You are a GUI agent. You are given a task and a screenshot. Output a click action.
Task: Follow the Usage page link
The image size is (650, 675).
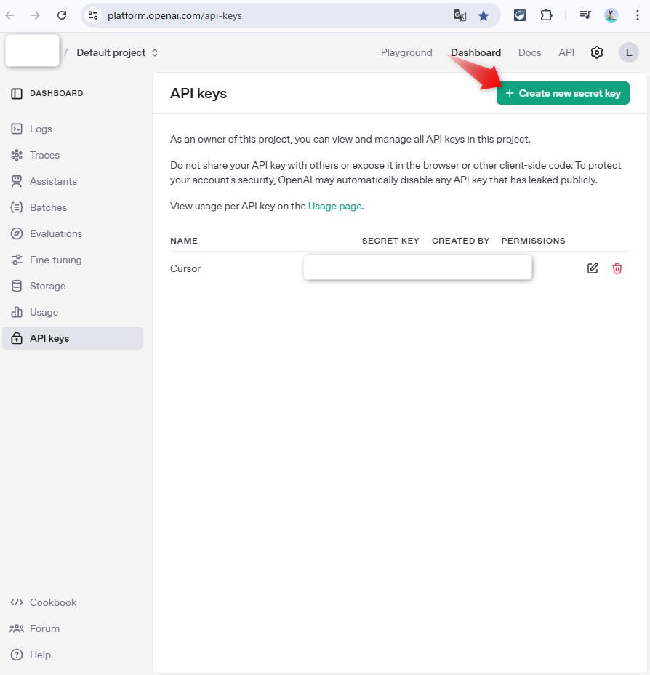pyautogui.click(x=334, y=206)
